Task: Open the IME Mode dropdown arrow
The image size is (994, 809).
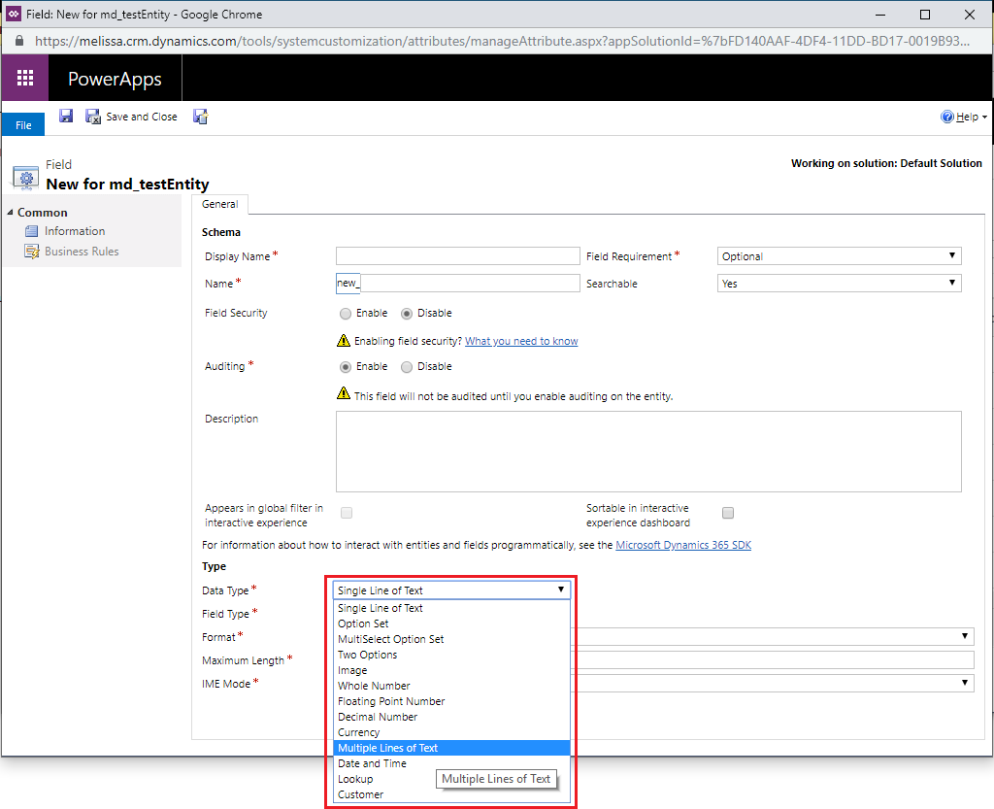Action: point(964,683)
